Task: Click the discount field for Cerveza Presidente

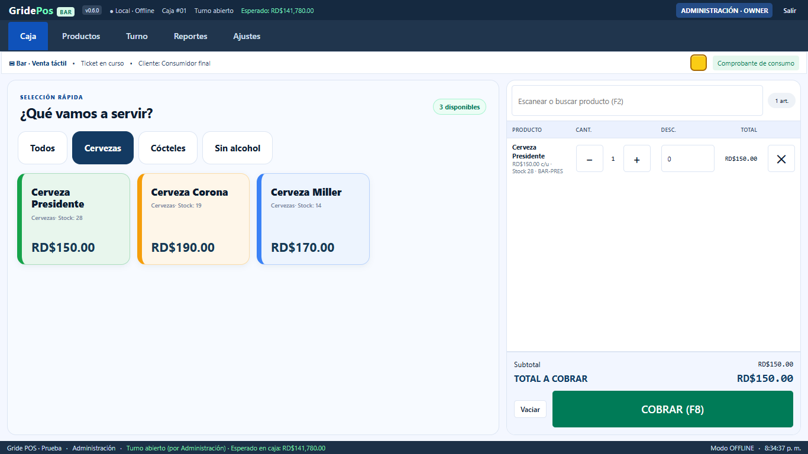Action: click(687, 159)
